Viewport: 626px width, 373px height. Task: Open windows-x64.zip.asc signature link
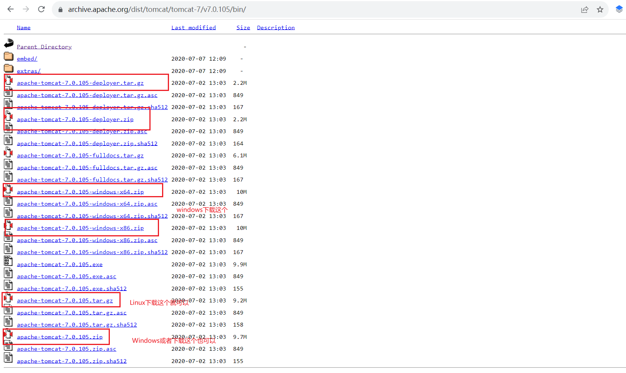tap(87, 204)
